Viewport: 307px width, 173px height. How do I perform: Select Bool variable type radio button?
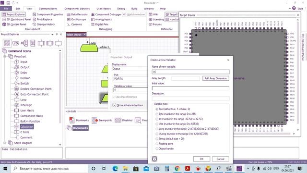pyautogui.click(x=157, y=109)
